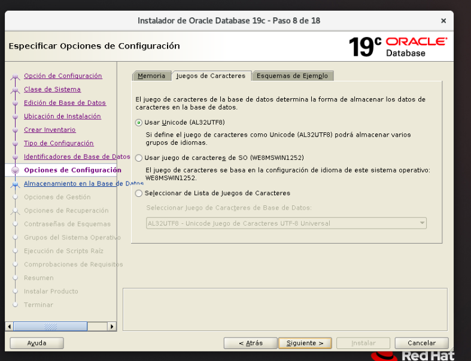Open Almacenamiento en la Base de Datos step
The width and height of the screenshot is (471, 361).
[x=84, y=184]
